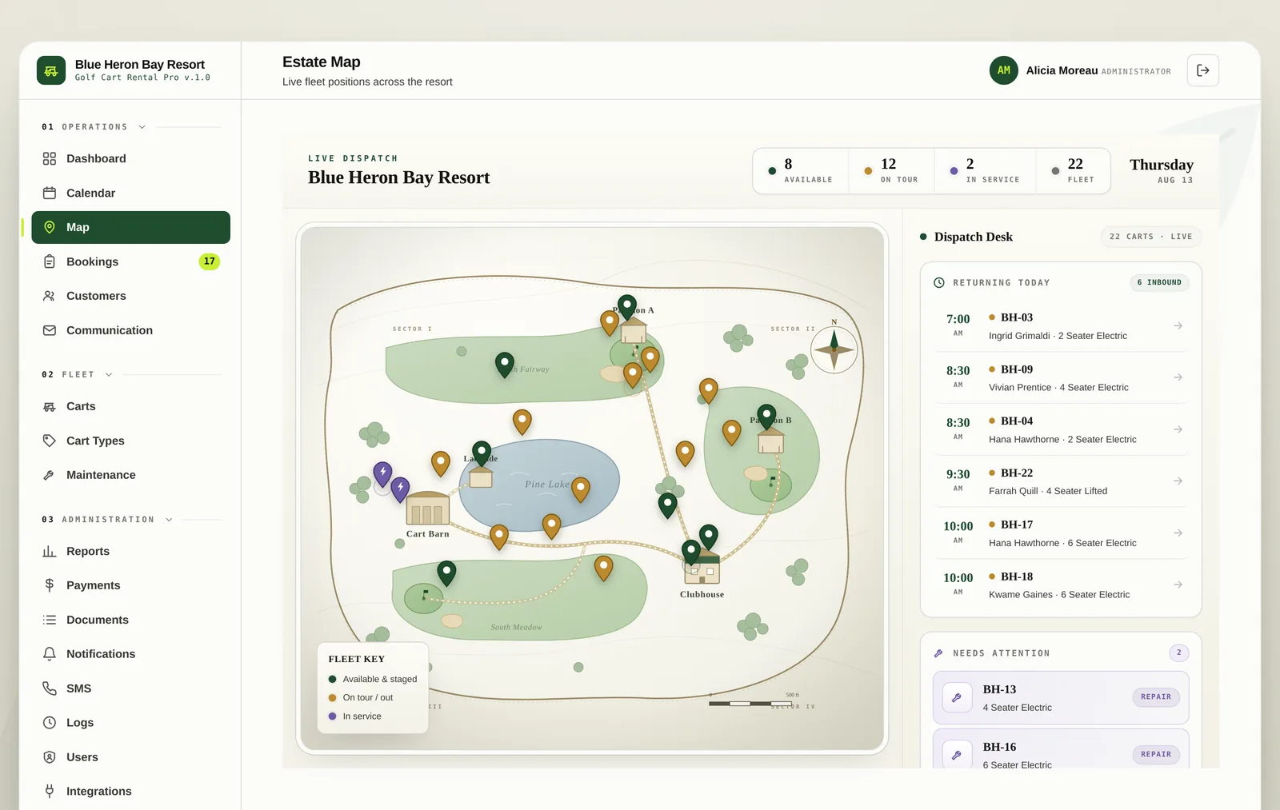Click the name Ingrid Grimaldi
The height and width of the screenshot is (810, 1280).
[x=1019, y=336]
